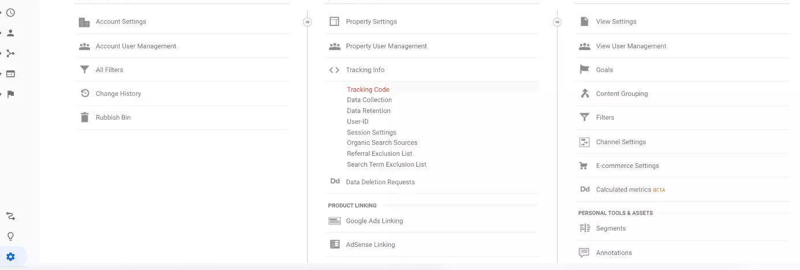Open Data Deletion Requests
800x270 pixels.
(380, 182)
